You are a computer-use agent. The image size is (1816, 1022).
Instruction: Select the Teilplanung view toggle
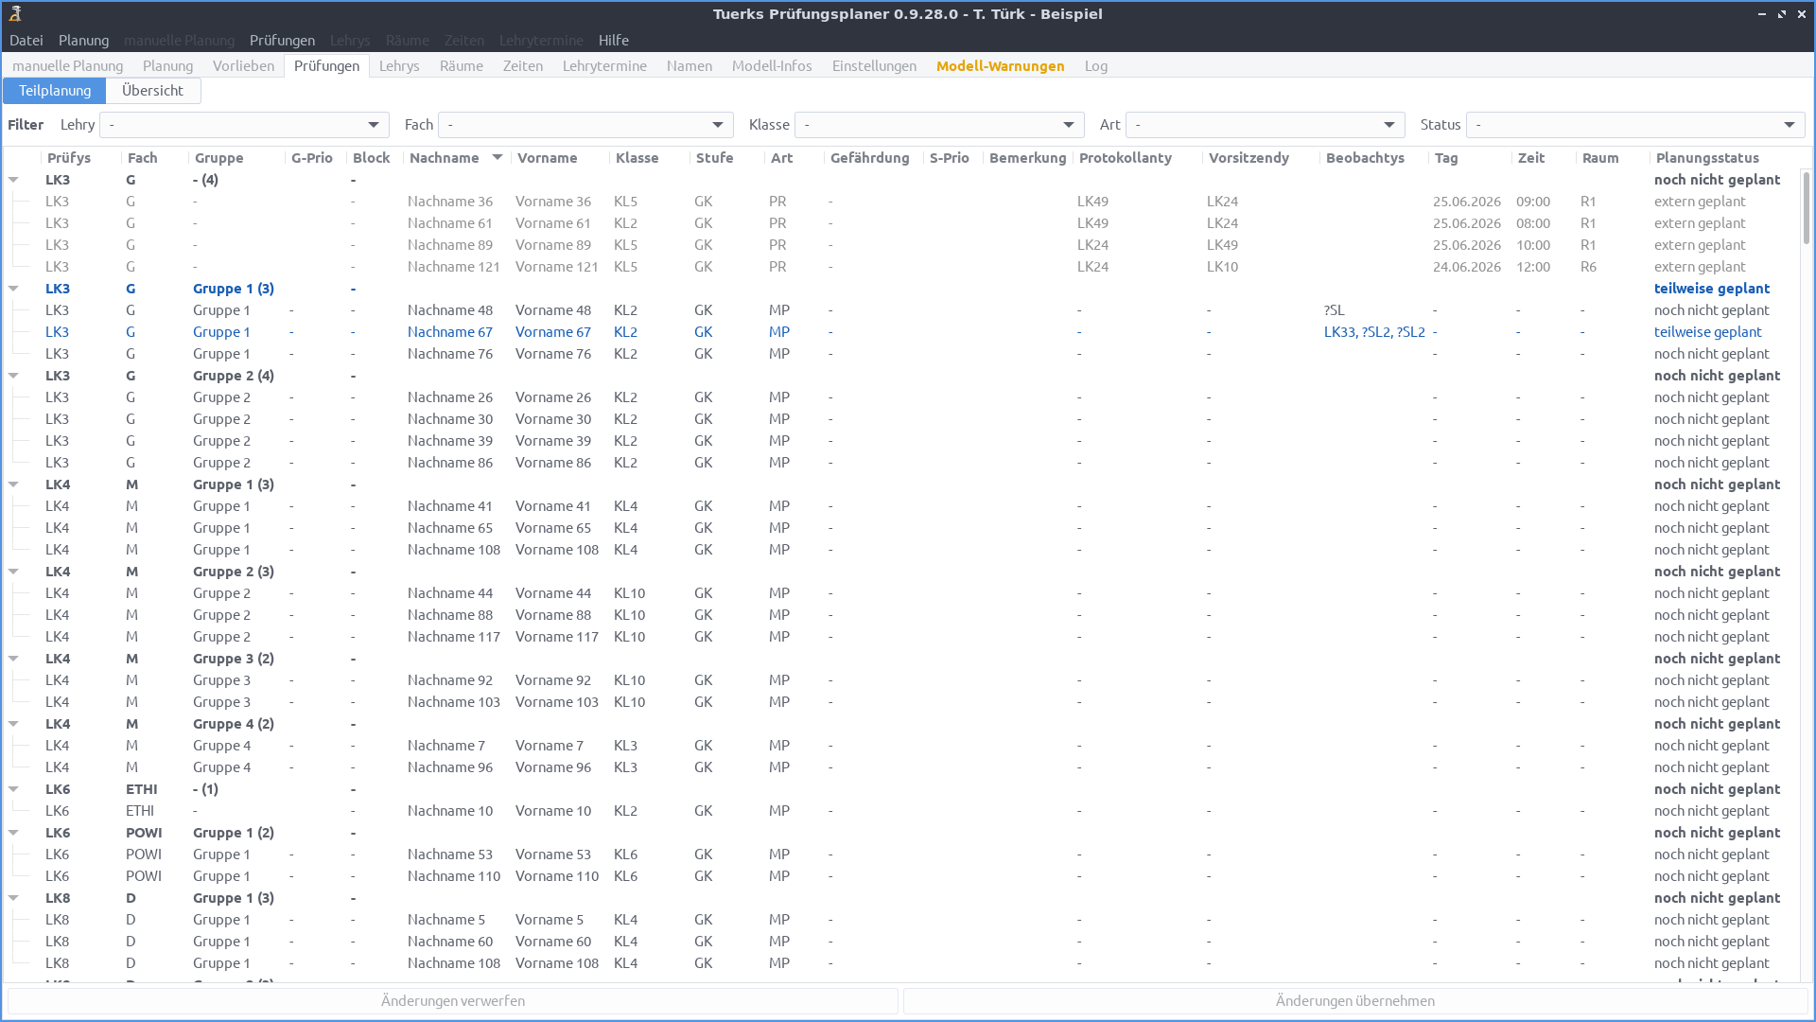55,91
